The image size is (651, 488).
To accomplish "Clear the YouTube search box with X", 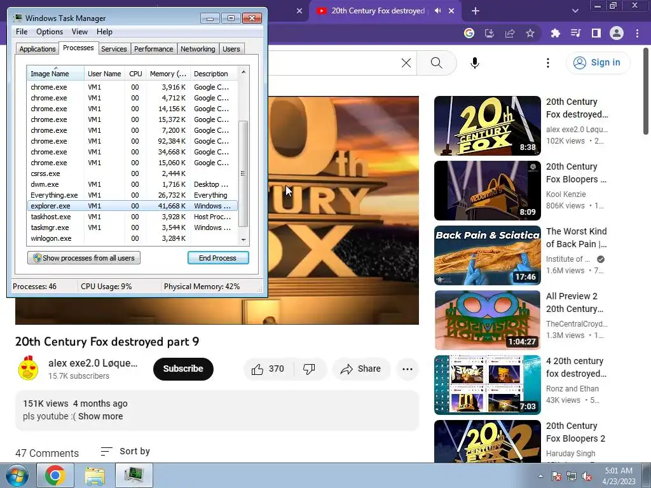I will (406, 63).
